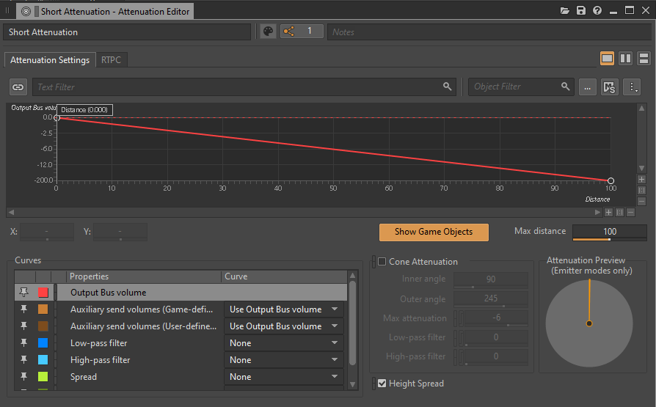Click the object filter magnifier icon
Screen dimensions: 656x407
pos(565,87)
